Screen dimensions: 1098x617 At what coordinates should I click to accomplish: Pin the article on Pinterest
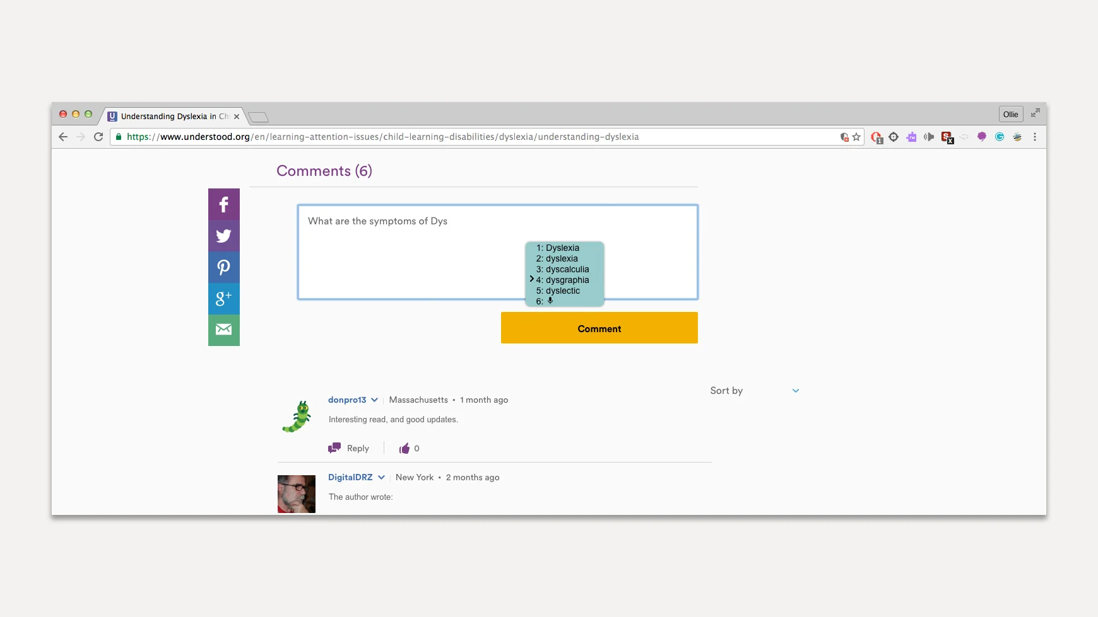[x=224, y=267]
